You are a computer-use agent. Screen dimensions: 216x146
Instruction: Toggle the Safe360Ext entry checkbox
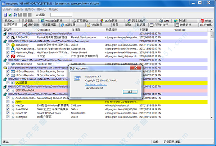pos(8,109)
